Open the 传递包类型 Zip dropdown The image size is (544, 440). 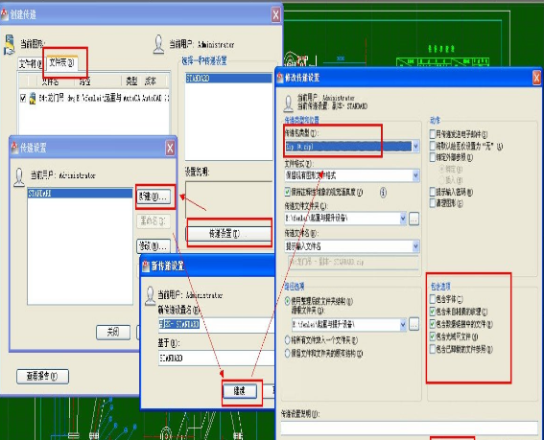click(x=415, y=147)
